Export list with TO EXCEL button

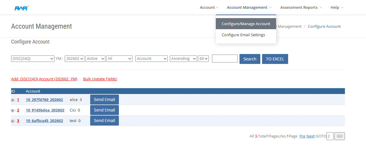(x=275, y=59)
